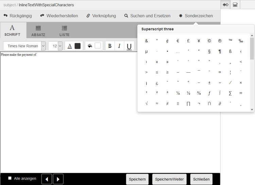The image size is (255, 185).
Task: Click the Wiederherstellen redo button
Action: [x=59, y=16]
